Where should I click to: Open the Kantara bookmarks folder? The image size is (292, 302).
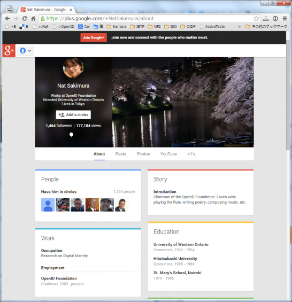117,27
